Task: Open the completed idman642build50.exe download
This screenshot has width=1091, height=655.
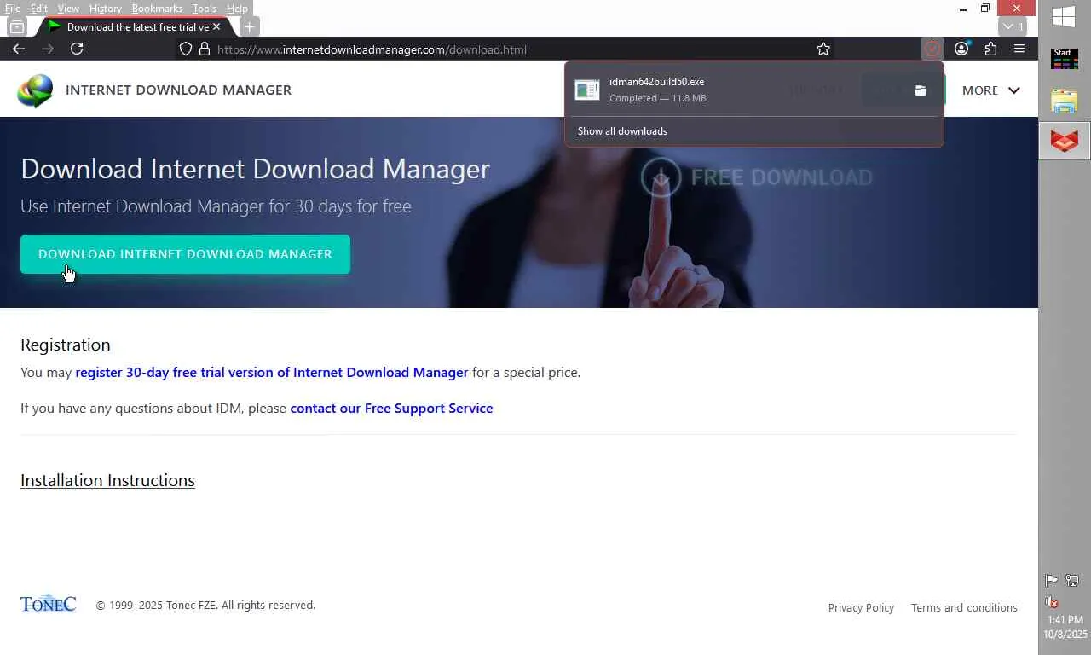Action: pos(737,90)
